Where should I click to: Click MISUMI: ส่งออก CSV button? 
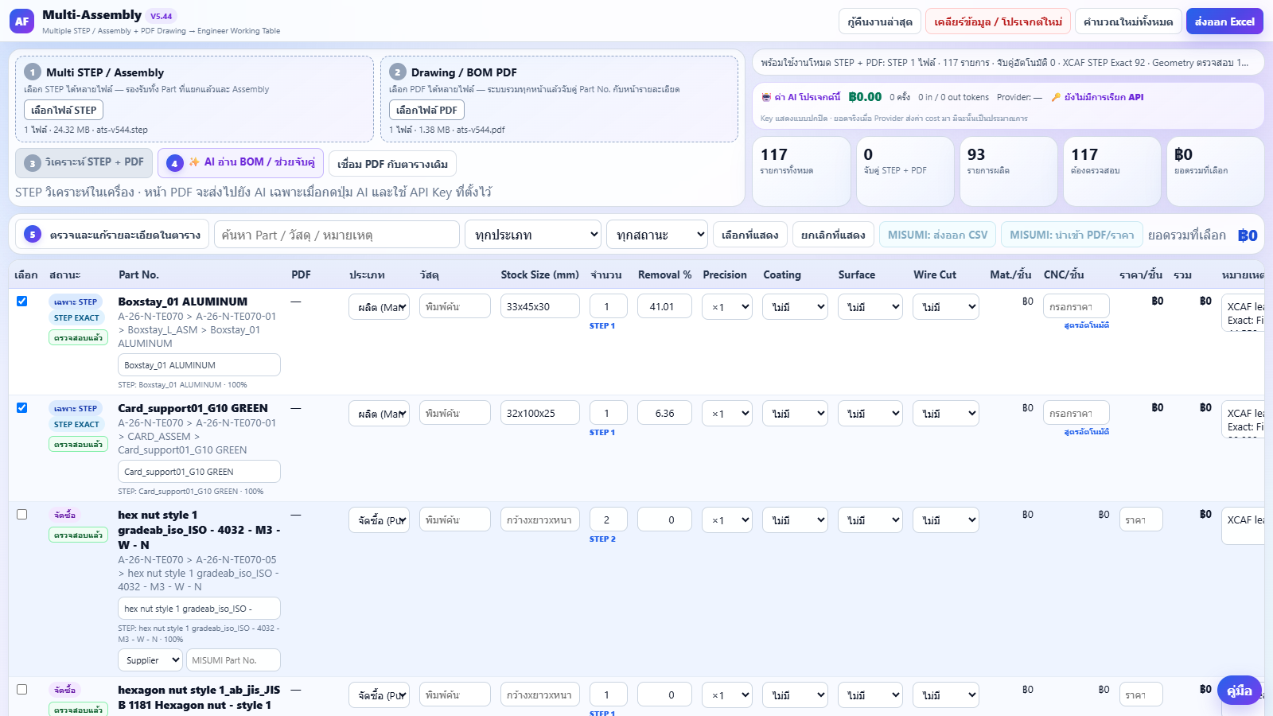point(937,235)
